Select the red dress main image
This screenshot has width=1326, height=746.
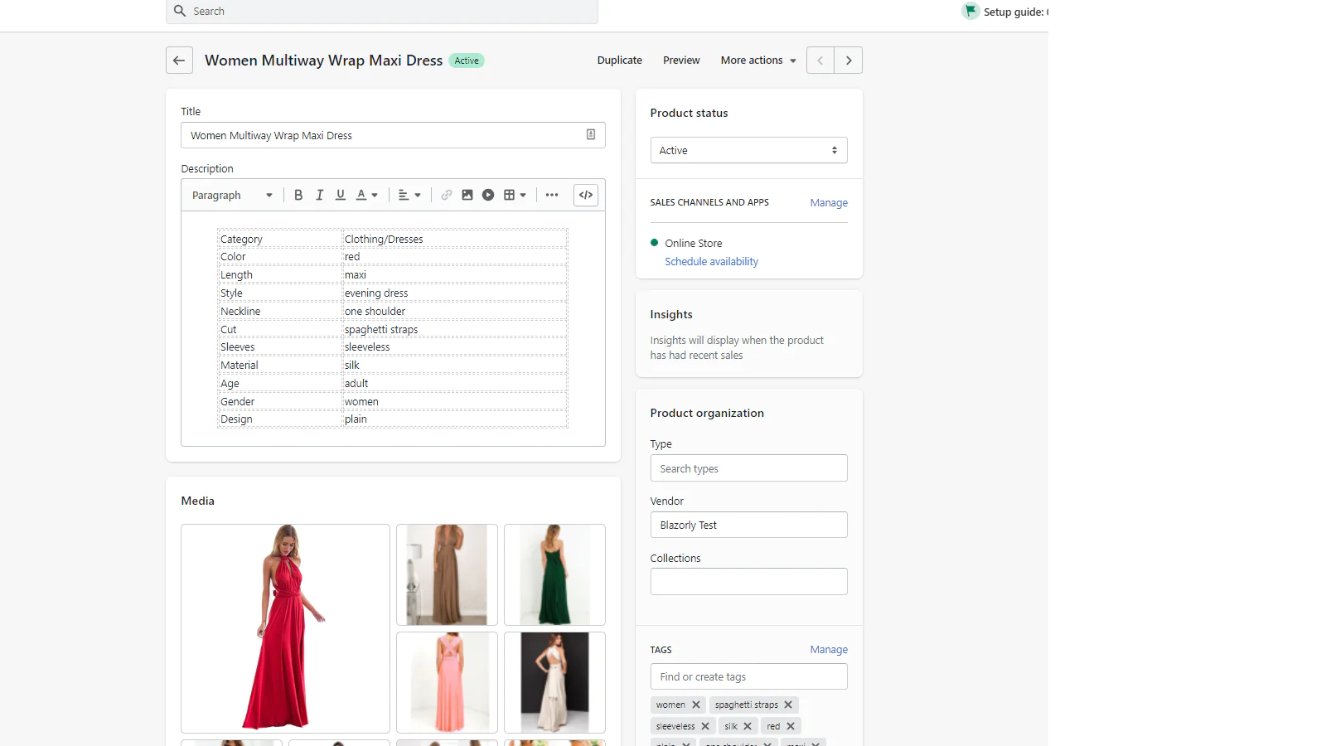(x=285, y=628)
